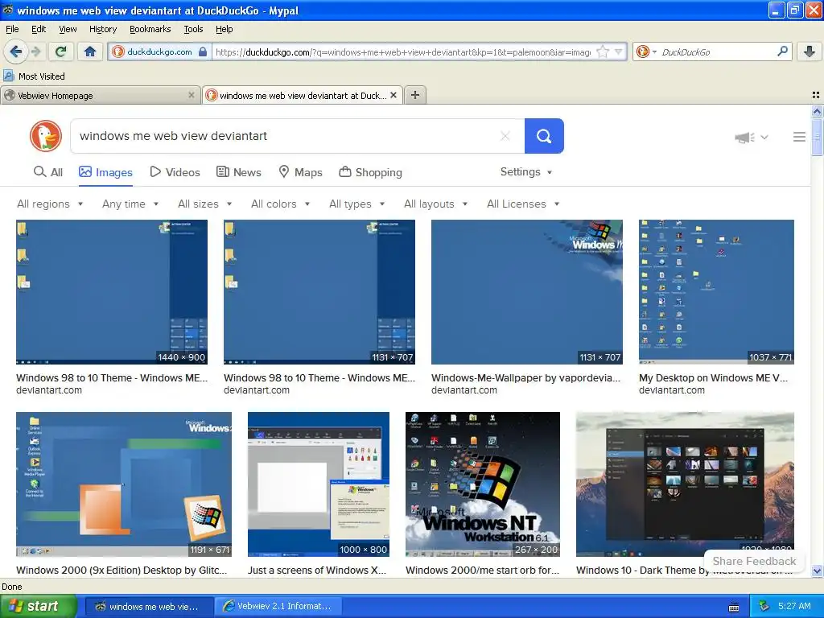Open the browser Home page
The width and height of the screenshot is (824, 618).
coord(90,51)
